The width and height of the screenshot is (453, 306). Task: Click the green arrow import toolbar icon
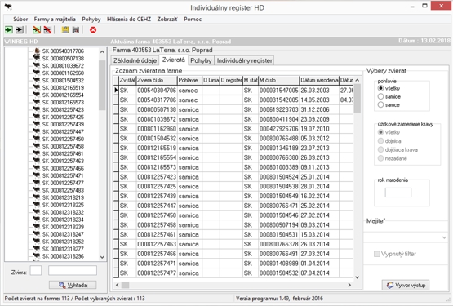[9, 29]
